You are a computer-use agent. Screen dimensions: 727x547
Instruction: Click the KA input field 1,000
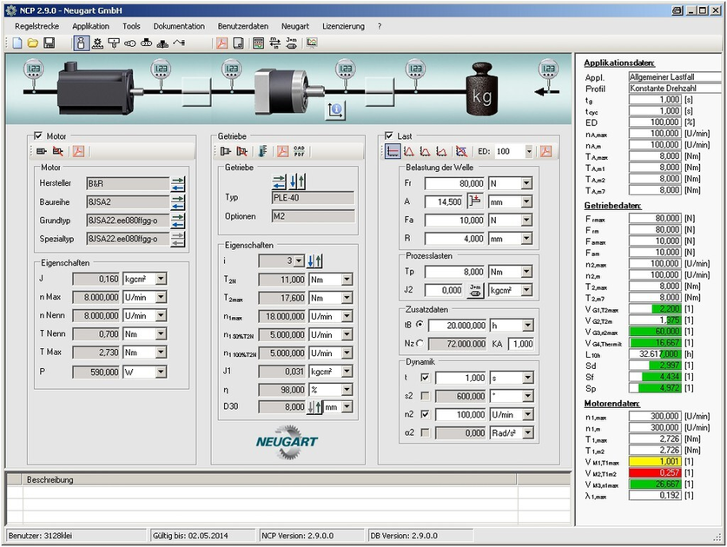tap(521, 344)
